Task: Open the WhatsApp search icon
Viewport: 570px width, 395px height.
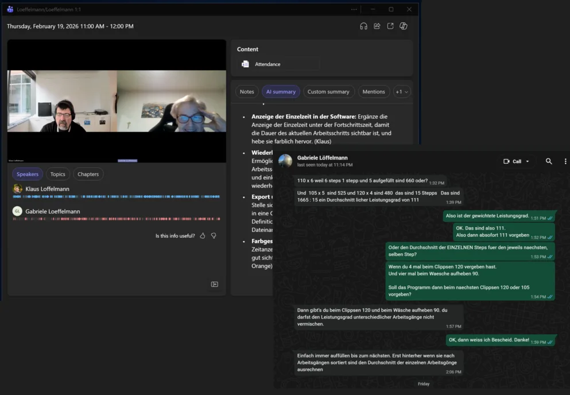Action: (549, 161)
